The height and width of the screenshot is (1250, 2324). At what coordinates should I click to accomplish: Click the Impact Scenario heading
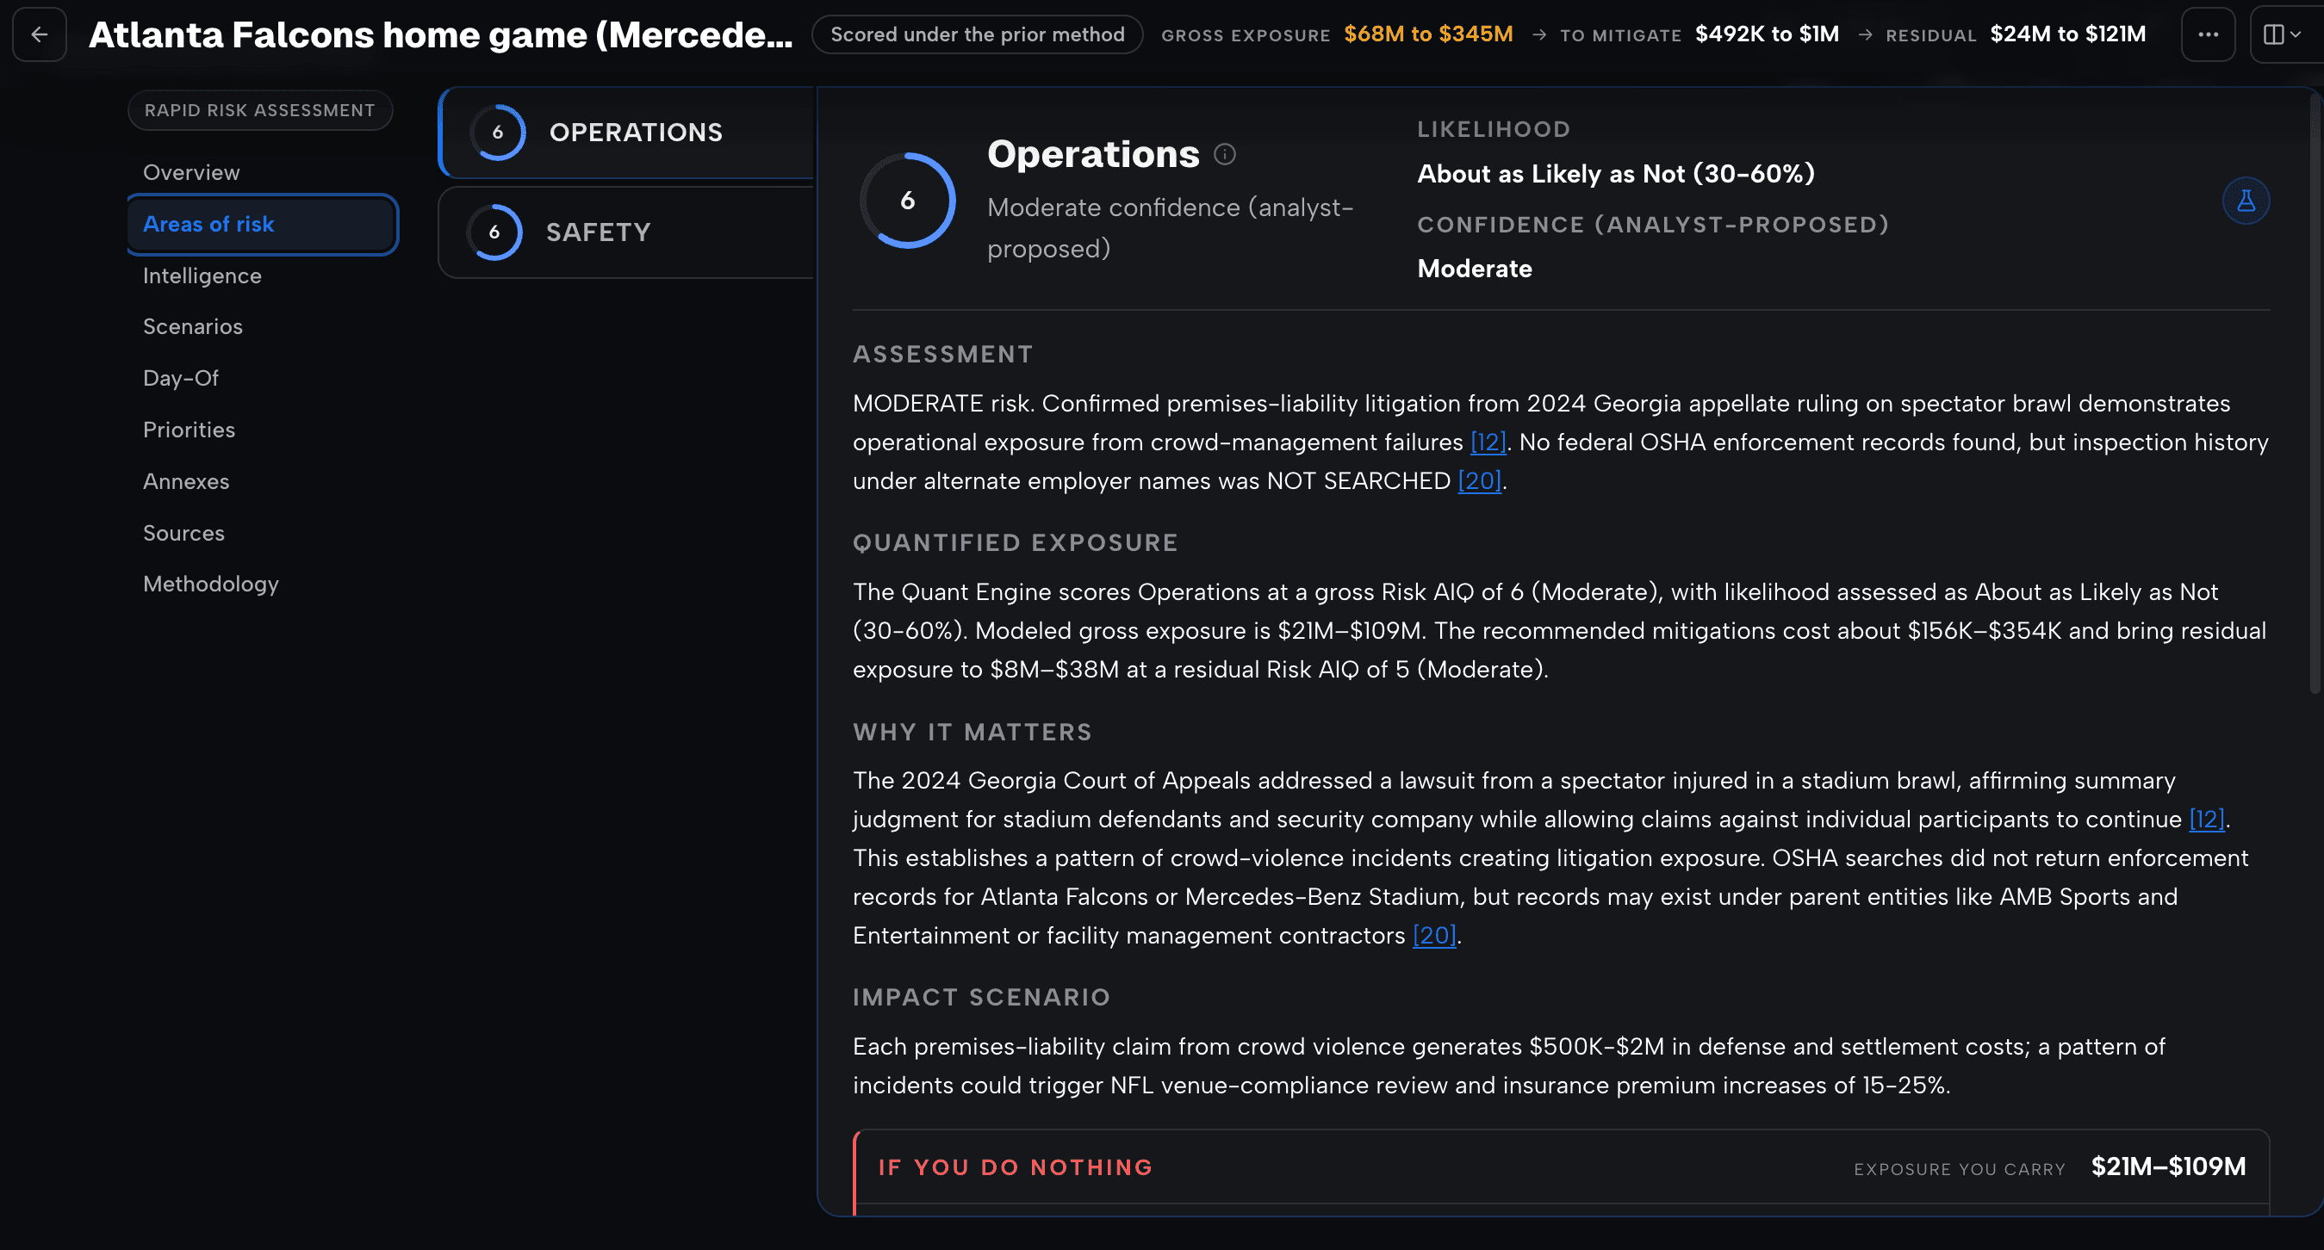(980, 998)
